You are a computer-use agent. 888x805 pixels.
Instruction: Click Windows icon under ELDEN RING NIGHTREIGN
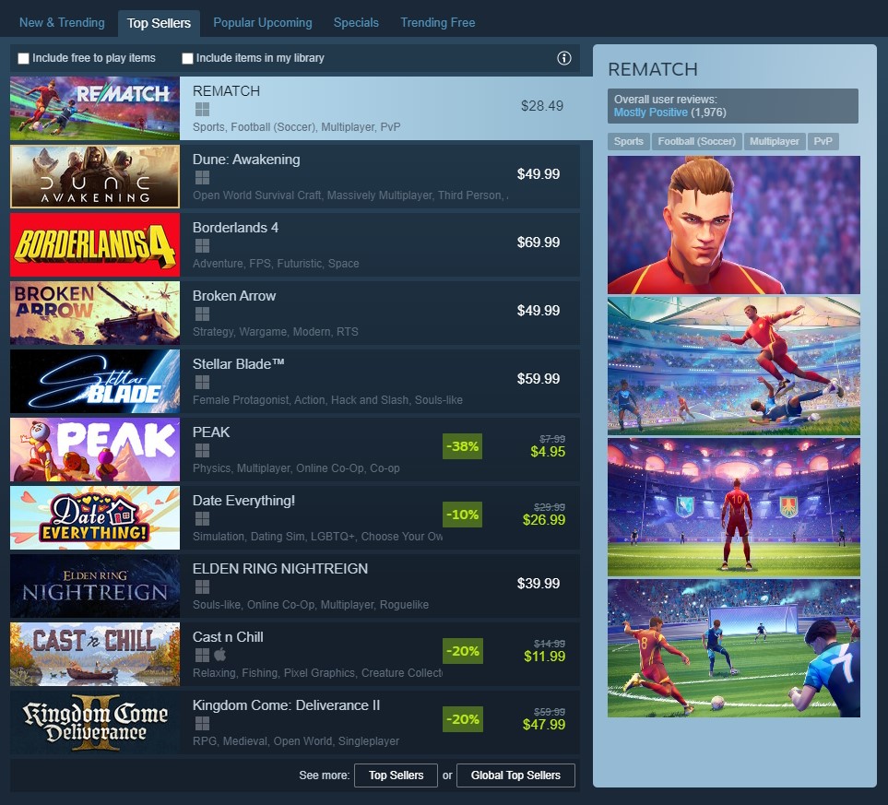[x=202, y=586]
